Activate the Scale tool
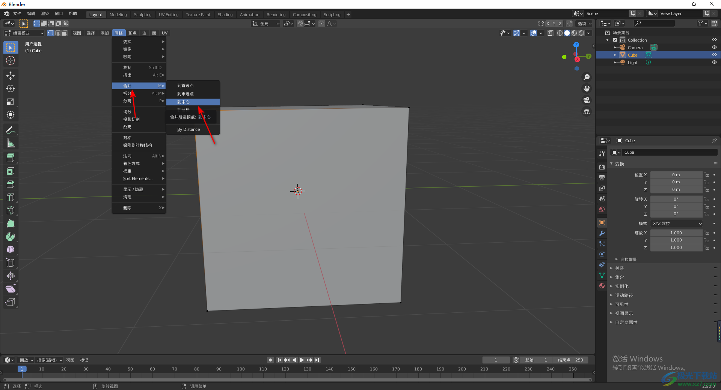The image size is (721, 390). point(11,102)
